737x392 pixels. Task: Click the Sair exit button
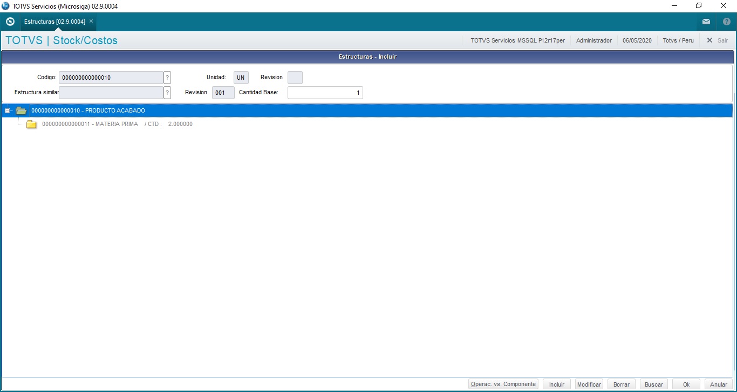click(718, 40)
